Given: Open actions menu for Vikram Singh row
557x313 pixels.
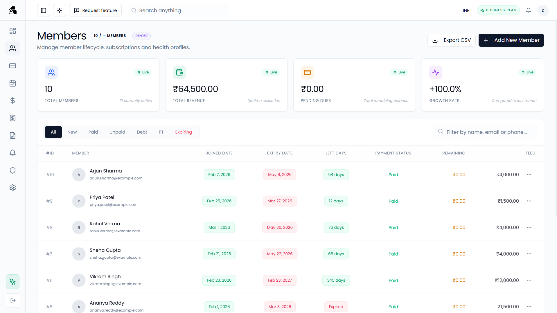Looking at the screenshot, I should click(x=529, y=280).
